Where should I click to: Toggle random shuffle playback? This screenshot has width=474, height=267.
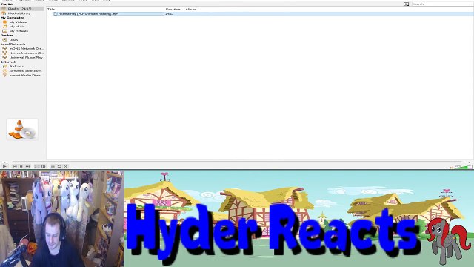(66, 166)
